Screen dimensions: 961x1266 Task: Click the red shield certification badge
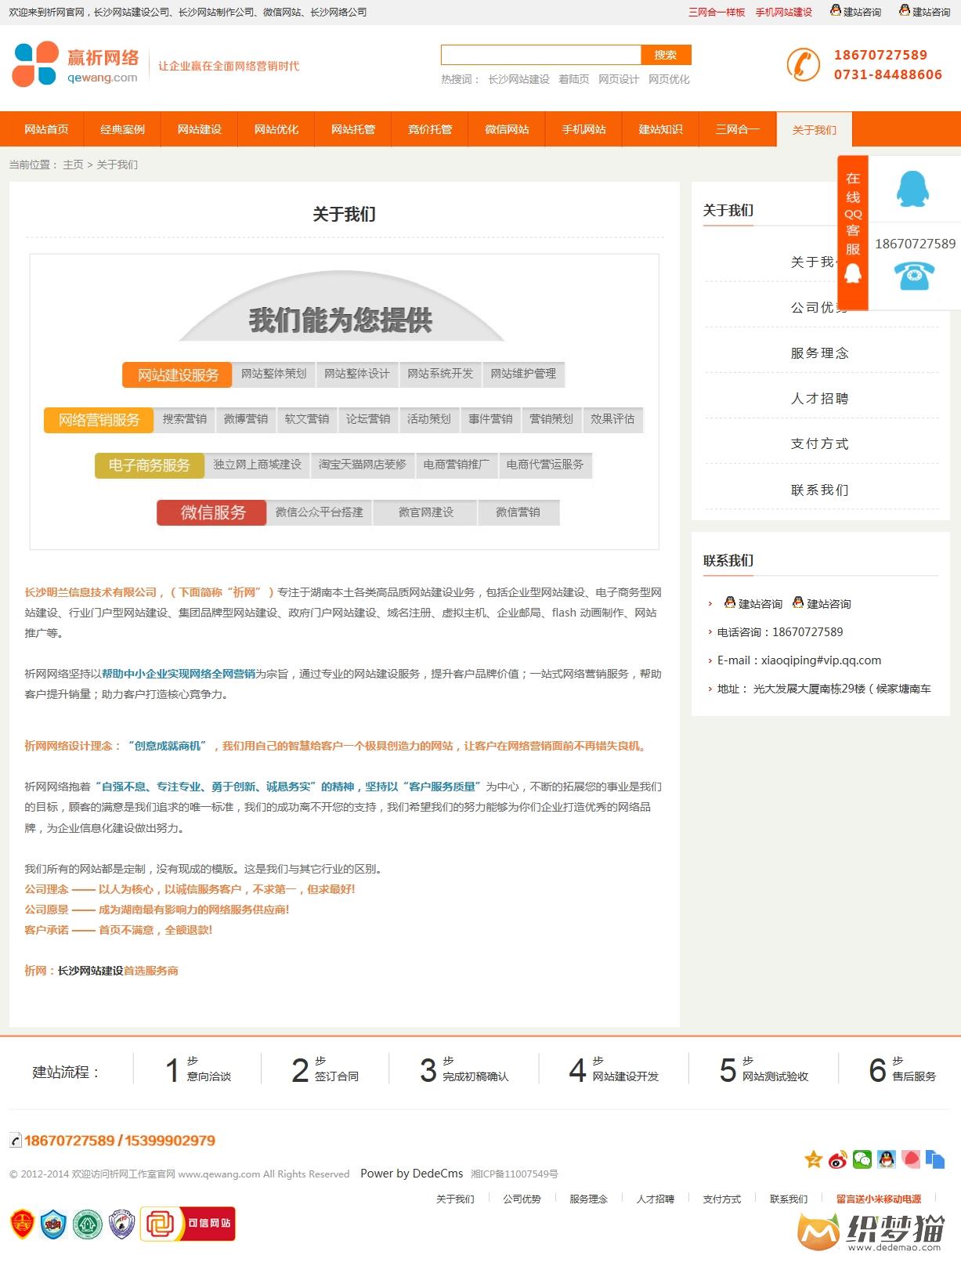pyautogui.click(x=22, y=1224)
